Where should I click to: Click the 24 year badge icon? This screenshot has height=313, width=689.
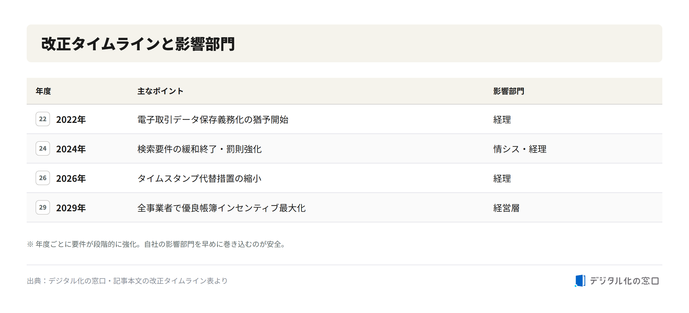43,148
